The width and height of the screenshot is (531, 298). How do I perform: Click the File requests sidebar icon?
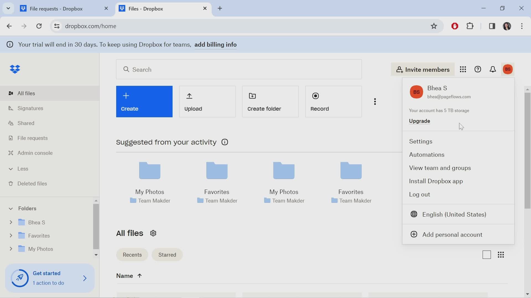(x=11, y=137)
